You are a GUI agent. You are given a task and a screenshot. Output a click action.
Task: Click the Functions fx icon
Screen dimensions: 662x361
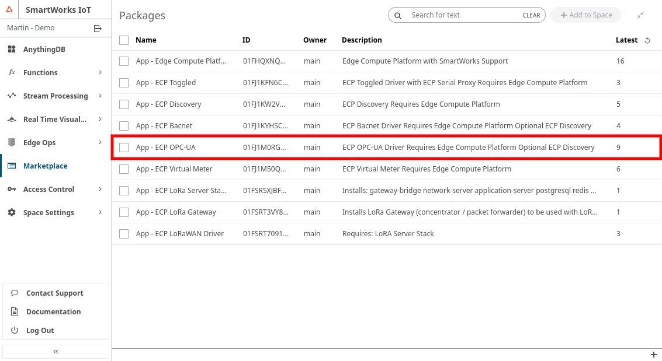click(12, 72)
